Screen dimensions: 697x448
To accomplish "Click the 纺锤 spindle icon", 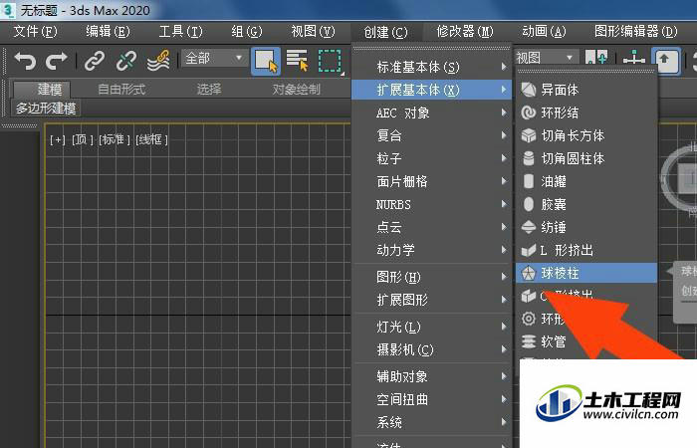I will (528, 227).
